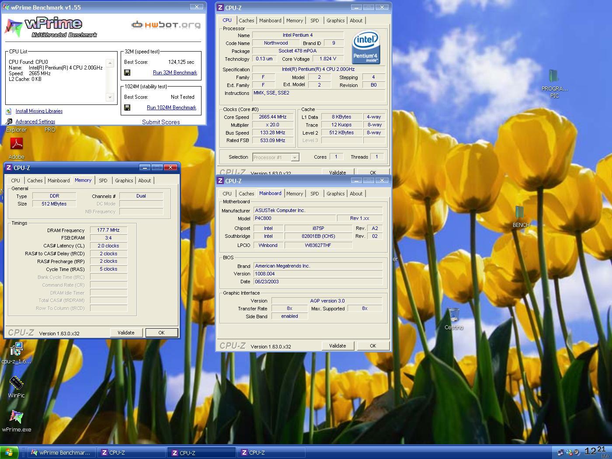Screen dimensions: 612x459
Task: Click the Core Voltage 1.824 V field
Action: [x=328, y=59]
